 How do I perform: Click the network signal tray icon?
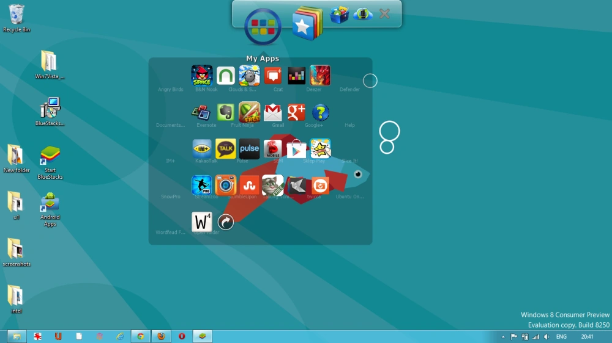point(536,337)
